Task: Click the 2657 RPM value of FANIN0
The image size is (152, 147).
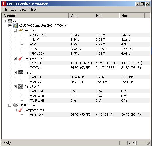Action: coord(77,77)
